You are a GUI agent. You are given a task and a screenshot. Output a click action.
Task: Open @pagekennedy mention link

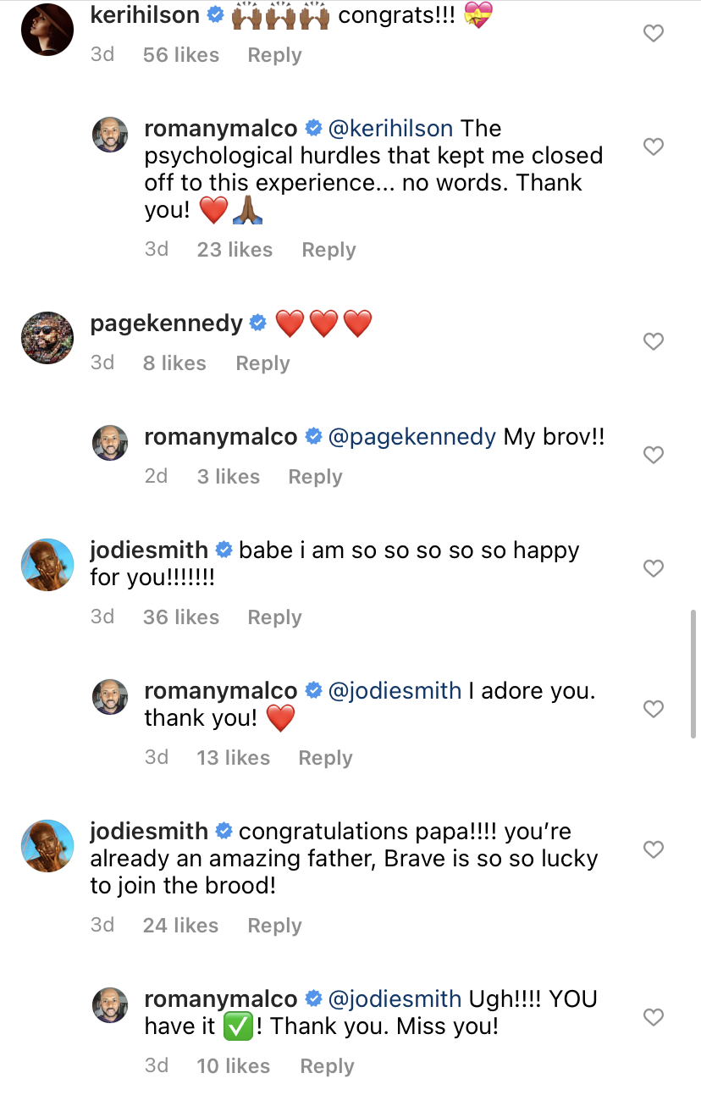pyautogui.click(x=411, y=437)
